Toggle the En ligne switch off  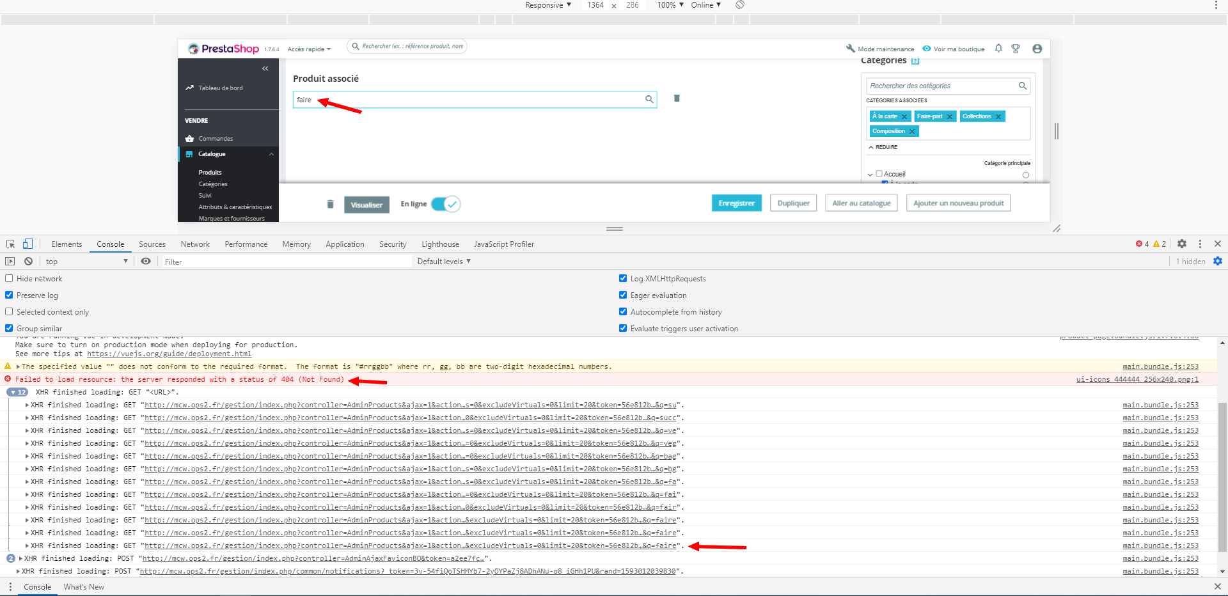(x=445, y=204)
